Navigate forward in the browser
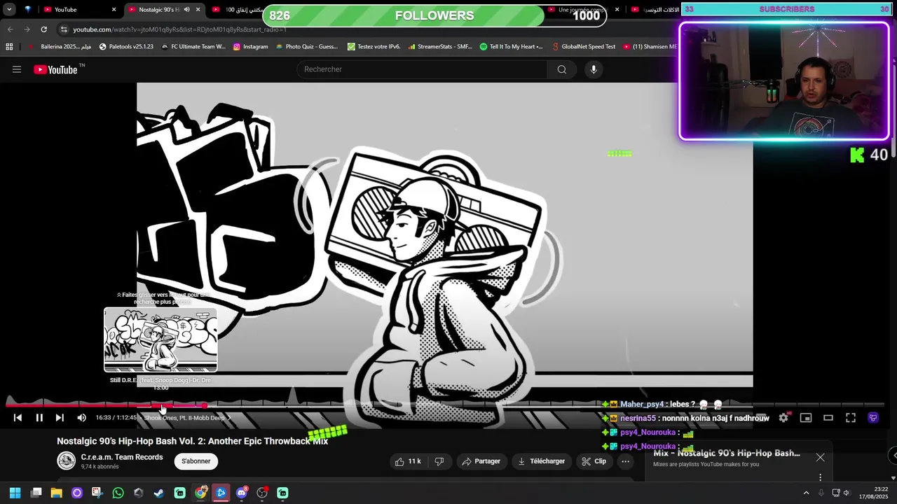 [27, 29]
